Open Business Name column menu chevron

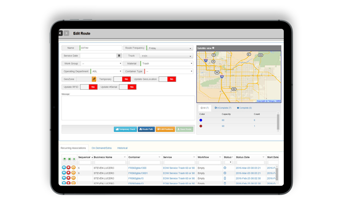tap(125, 157)
